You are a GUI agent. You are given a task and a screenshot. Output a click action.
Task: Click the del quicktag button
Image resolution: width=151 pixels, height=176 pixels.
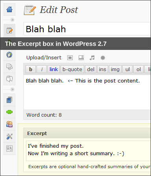91,69
